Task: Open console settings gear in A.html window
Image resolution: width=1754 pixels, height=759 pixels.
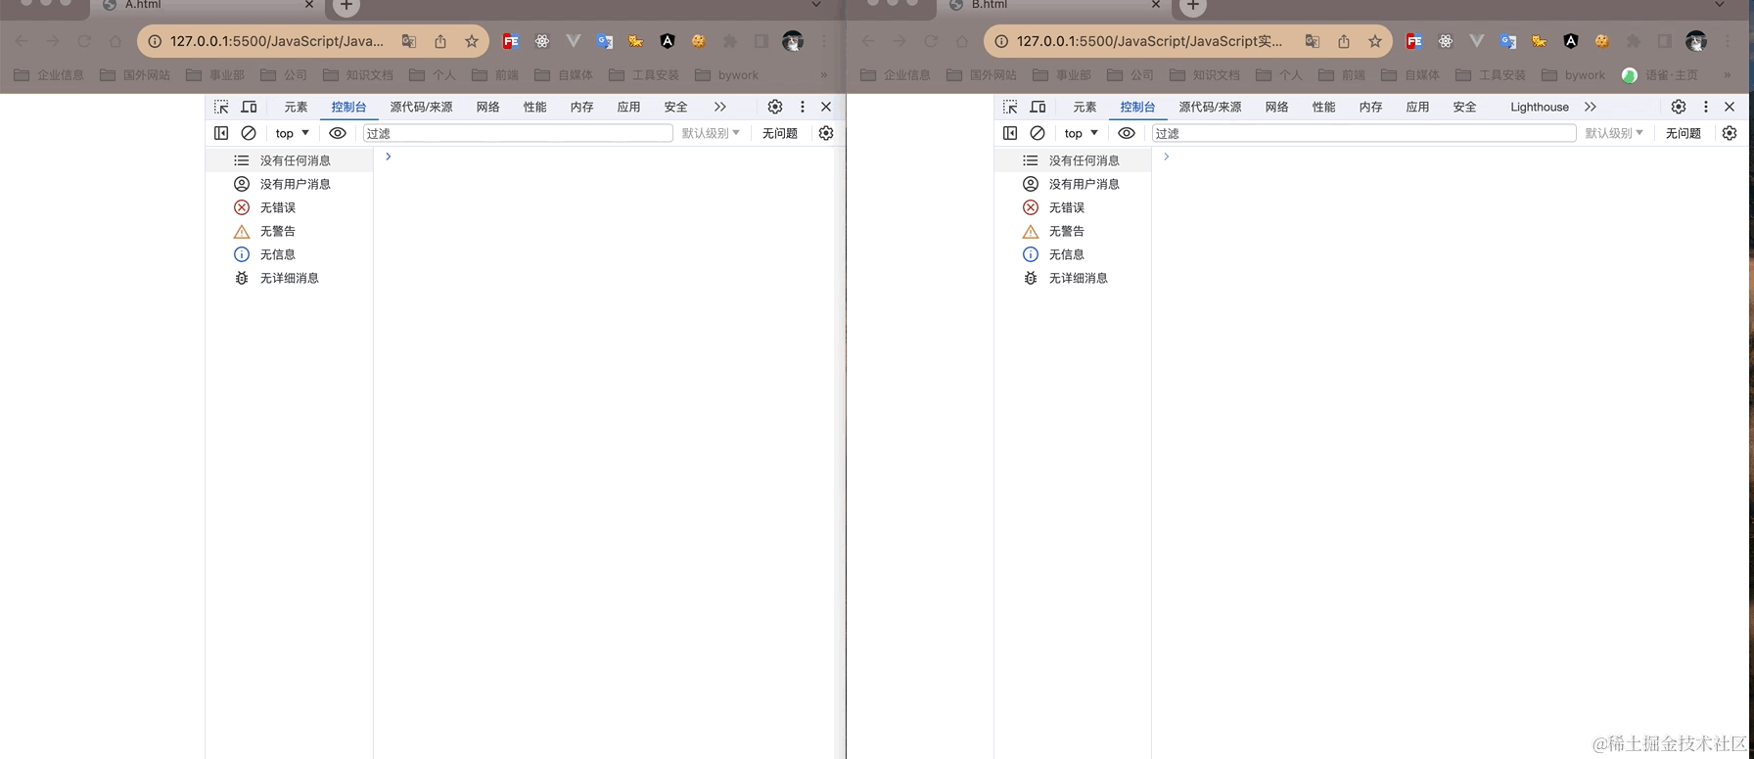Action: pyautogui.click(x=826, y=133)
